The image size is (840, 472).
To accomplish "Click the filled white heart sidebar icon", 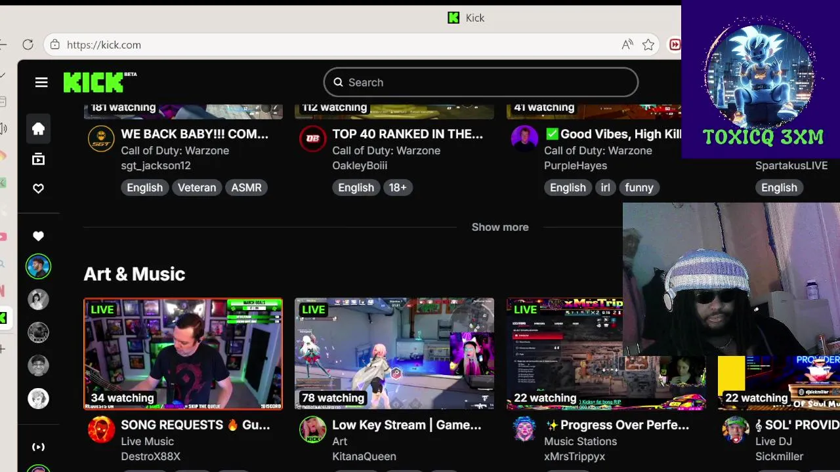I will [38, 236].
